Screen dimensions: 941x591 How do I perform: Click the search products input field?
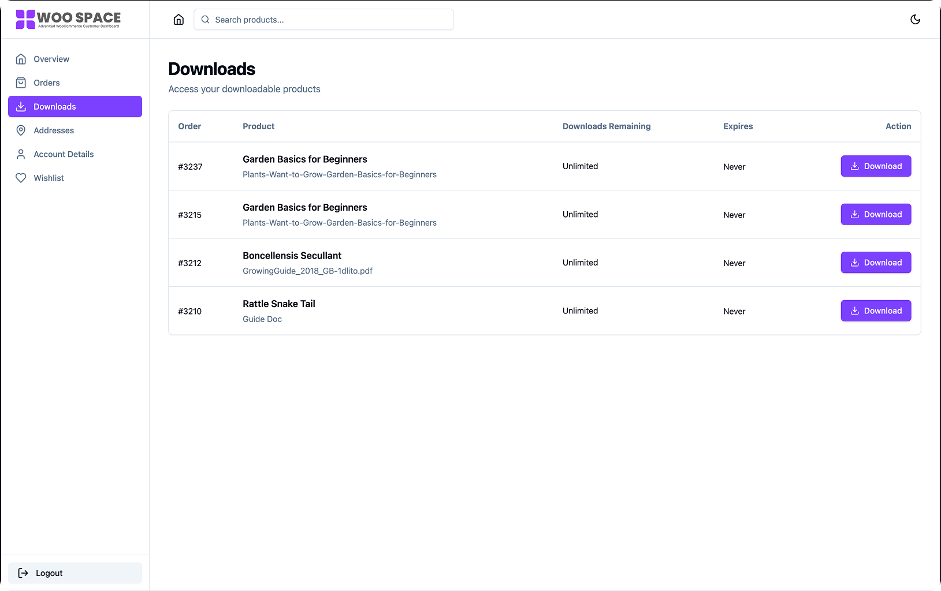(323, 19)
